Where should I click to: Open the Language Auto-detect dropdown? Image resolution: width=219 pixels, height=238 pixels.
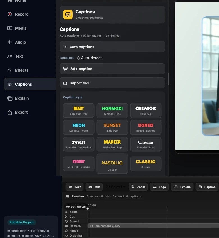pos(90,58)
